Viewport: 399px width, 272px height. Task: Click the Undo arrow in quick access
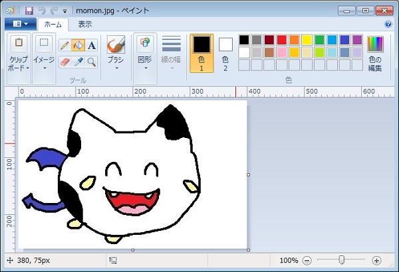coord(42,11)
